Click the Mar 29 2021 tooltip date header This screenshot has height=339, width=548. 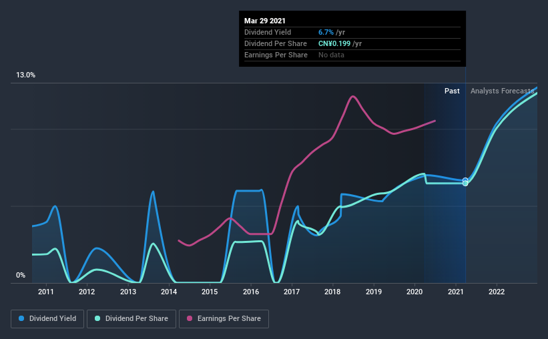[265, 21]
